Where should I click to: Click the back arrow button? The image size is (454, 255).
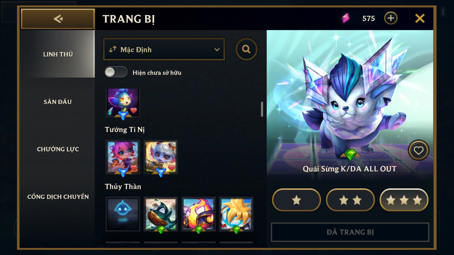[x=58, y=19]
